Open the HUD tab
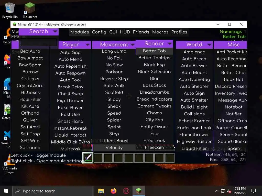 (x=125, y=32)
